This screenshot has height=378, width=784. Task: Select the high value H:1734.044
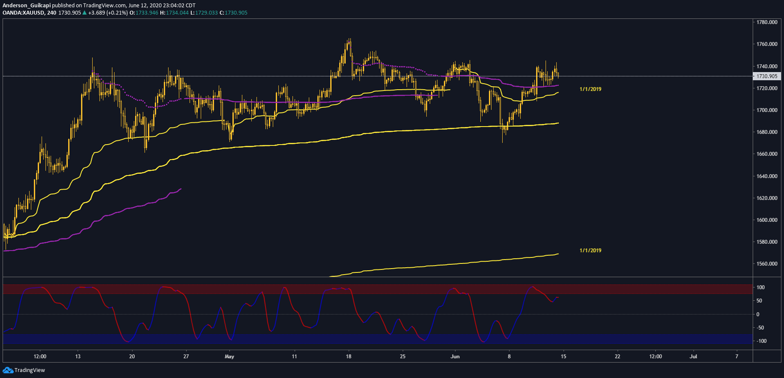tap(174, 13)
